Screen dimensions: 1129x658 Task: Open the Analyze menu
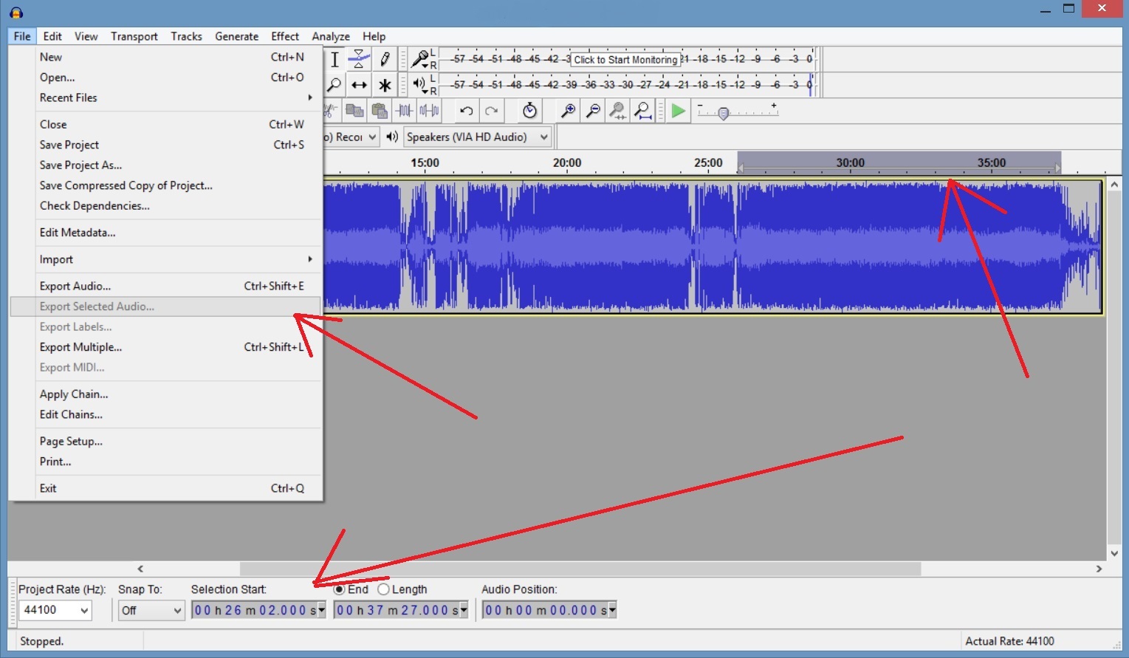click(x=331, y=36)
